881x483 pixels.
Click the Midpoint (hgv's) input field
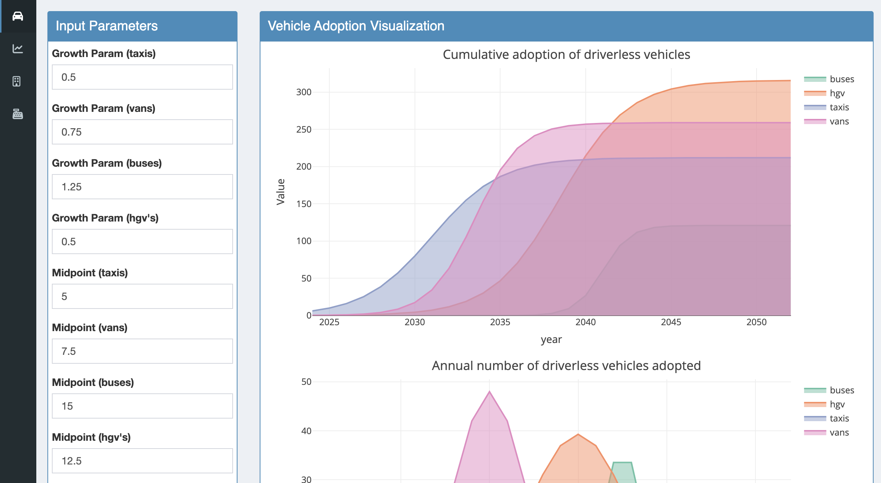[x=142, y=461]
